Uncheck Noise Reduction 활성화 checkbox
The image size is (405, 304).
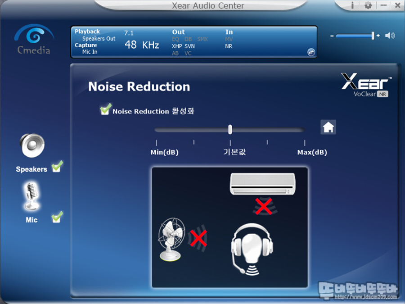tap(105, 109)
